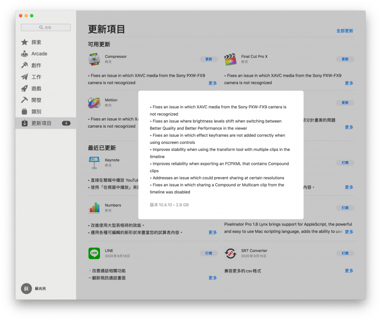Viewport: 381px width, 320px height.
Task: Click 全部更新 to update all apps
Action: pyautogui.click(x=344, y=31)
